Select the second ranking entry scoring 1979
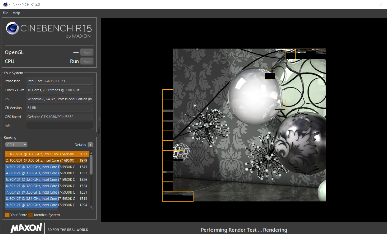Viewport: 387px width, 234px height. click(x=46, y=160)
